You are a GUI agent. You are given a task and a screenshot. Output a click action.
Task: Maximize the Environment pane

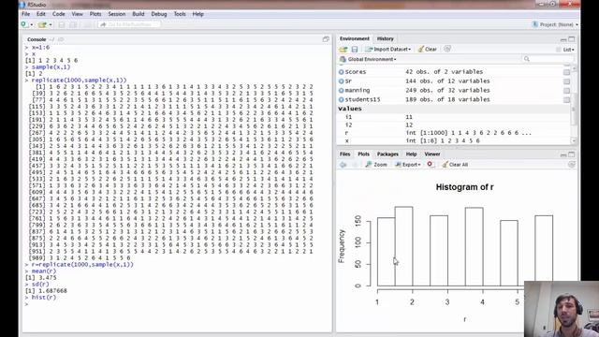(572, 39)
